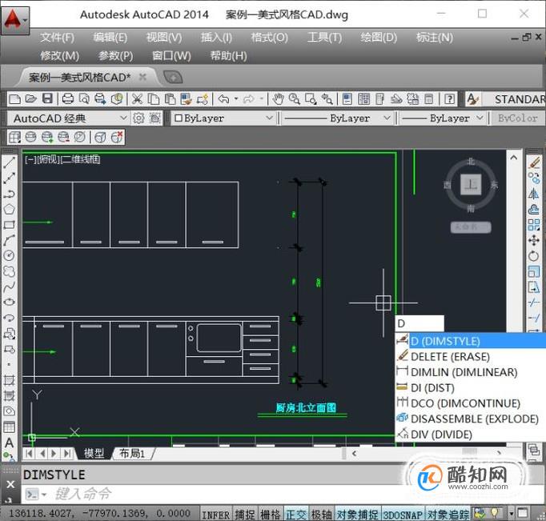Toggle 栅格 grid display
546x521 pixels.
click(x=271, y=515)
